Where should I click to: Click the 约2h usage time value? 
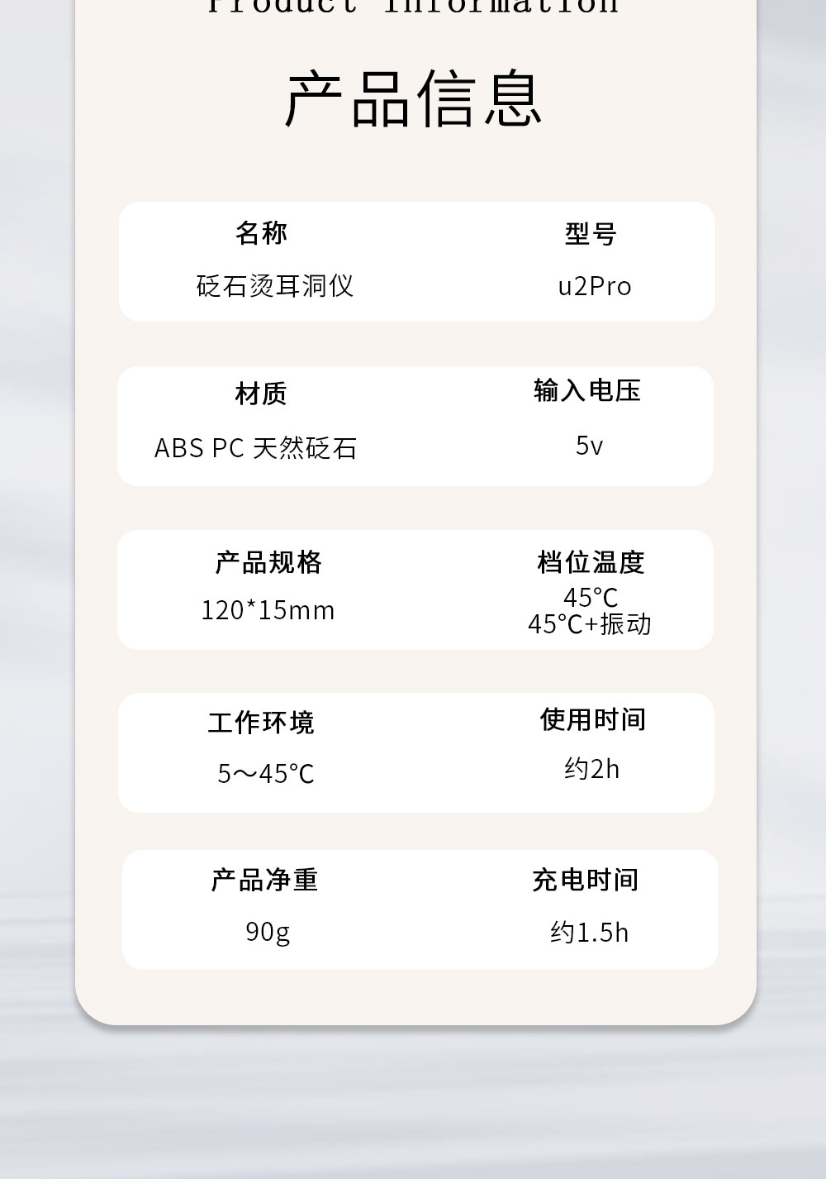591,769
